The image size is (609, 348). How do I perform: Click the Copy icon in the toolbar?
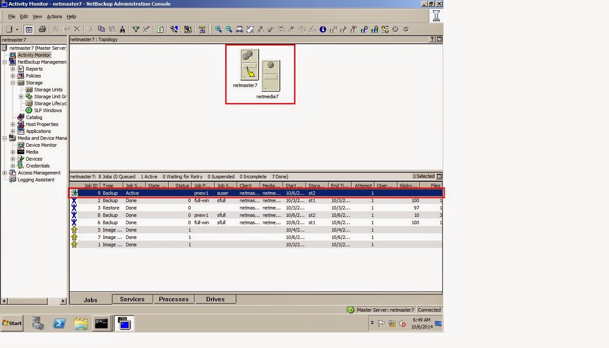[101, 29]
